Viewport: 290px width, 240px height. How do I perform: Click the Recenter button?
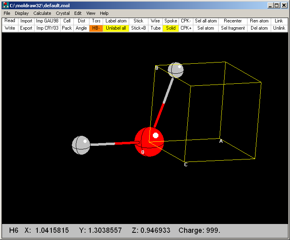click(x=233, y=21)
